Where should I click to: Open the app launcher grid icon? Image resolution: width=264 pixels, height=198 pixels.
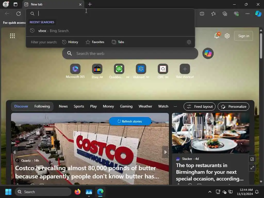(x=12, y=36)
